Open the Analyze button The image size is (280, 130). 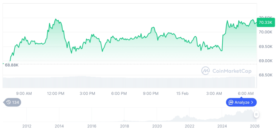(241, 102)
